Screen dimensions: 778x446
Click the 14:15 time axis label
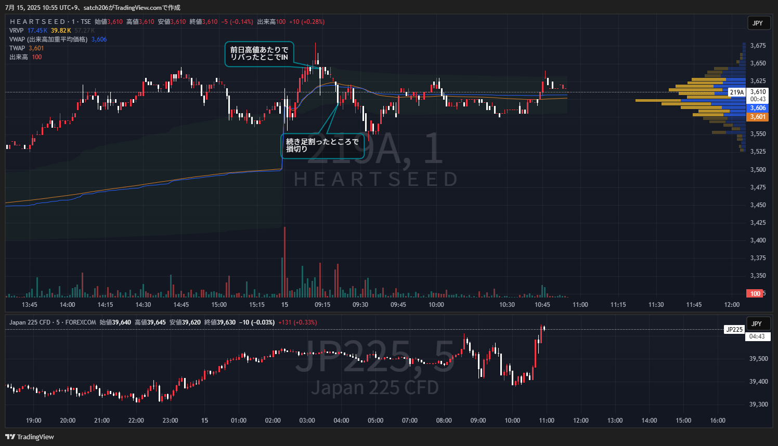pos(105,305)
